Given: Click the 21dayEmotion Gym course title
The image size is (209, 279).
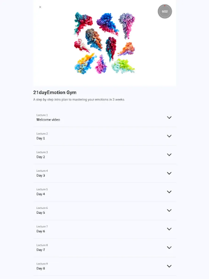Looking at the screenshot, I should click(55, 92).
